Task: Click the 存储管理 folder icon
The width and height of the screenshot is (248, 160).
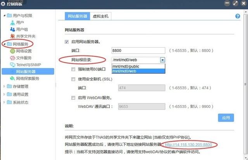Action: click(x=9, y=86)
